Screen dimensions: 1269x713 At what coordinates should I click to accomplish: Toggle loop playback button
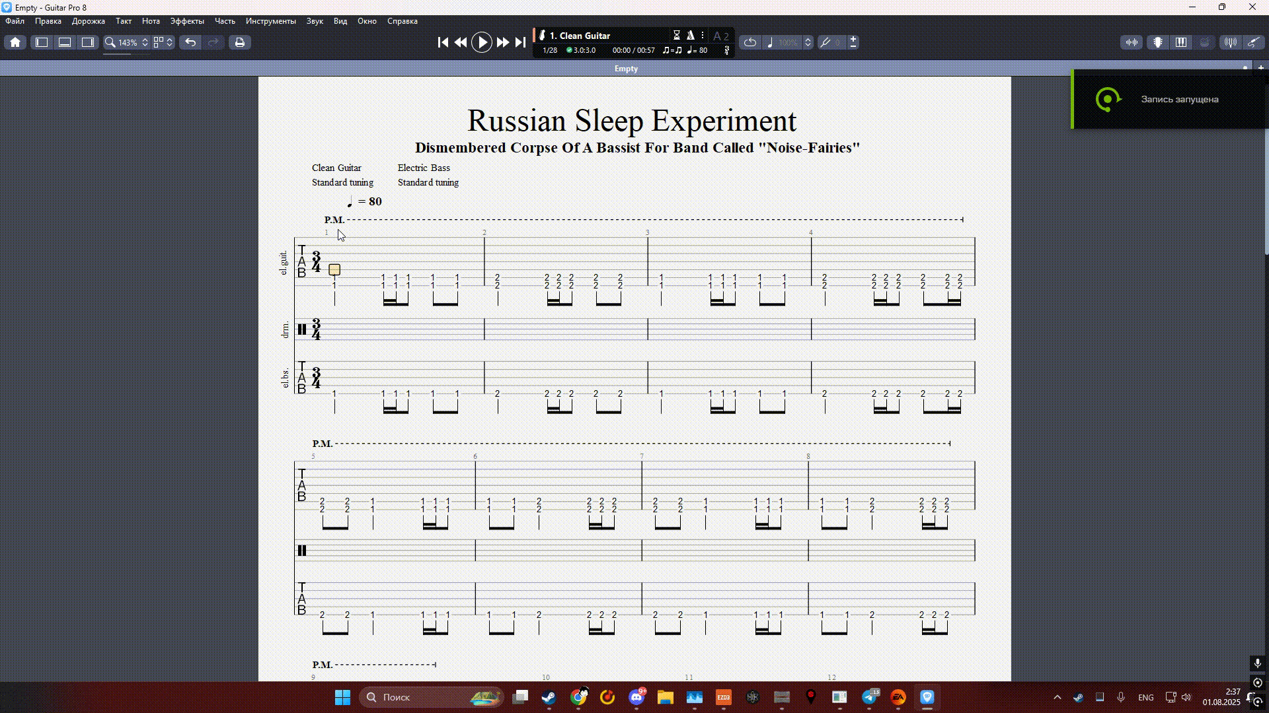[x=750, y=42]
